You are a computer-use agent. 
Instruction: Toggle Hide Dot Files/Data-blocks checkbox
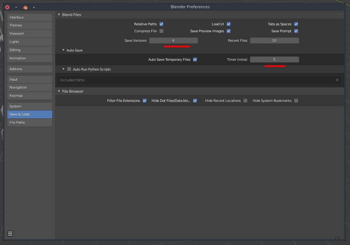(x=195, y=101)
